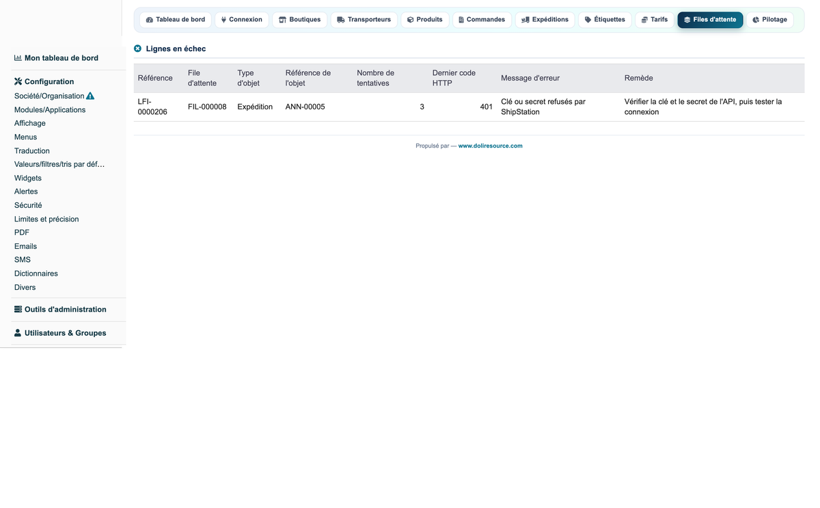Go to Limites et précision

(x=46, y=219)
